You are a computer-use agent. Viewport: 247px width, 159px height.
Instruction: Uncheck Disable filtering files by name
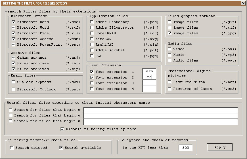click(62, 129)
